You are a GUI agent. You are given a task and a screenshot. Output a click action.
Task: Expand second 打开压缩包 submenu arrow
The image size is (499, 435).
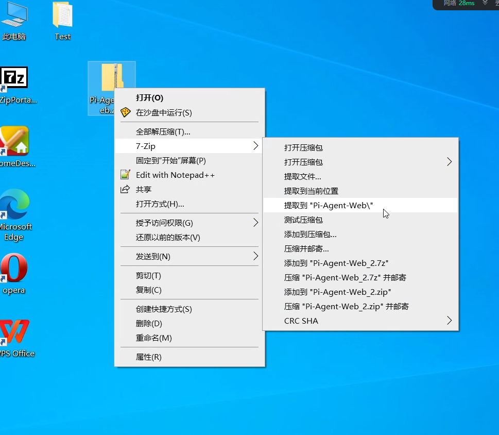pyautogui.click(x=449, y=162)
